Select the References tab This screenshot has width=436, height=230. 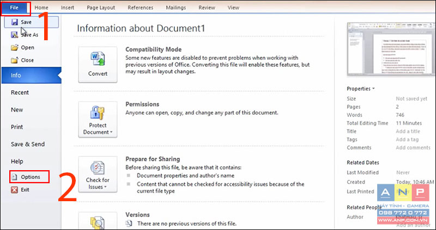(141, 8)
